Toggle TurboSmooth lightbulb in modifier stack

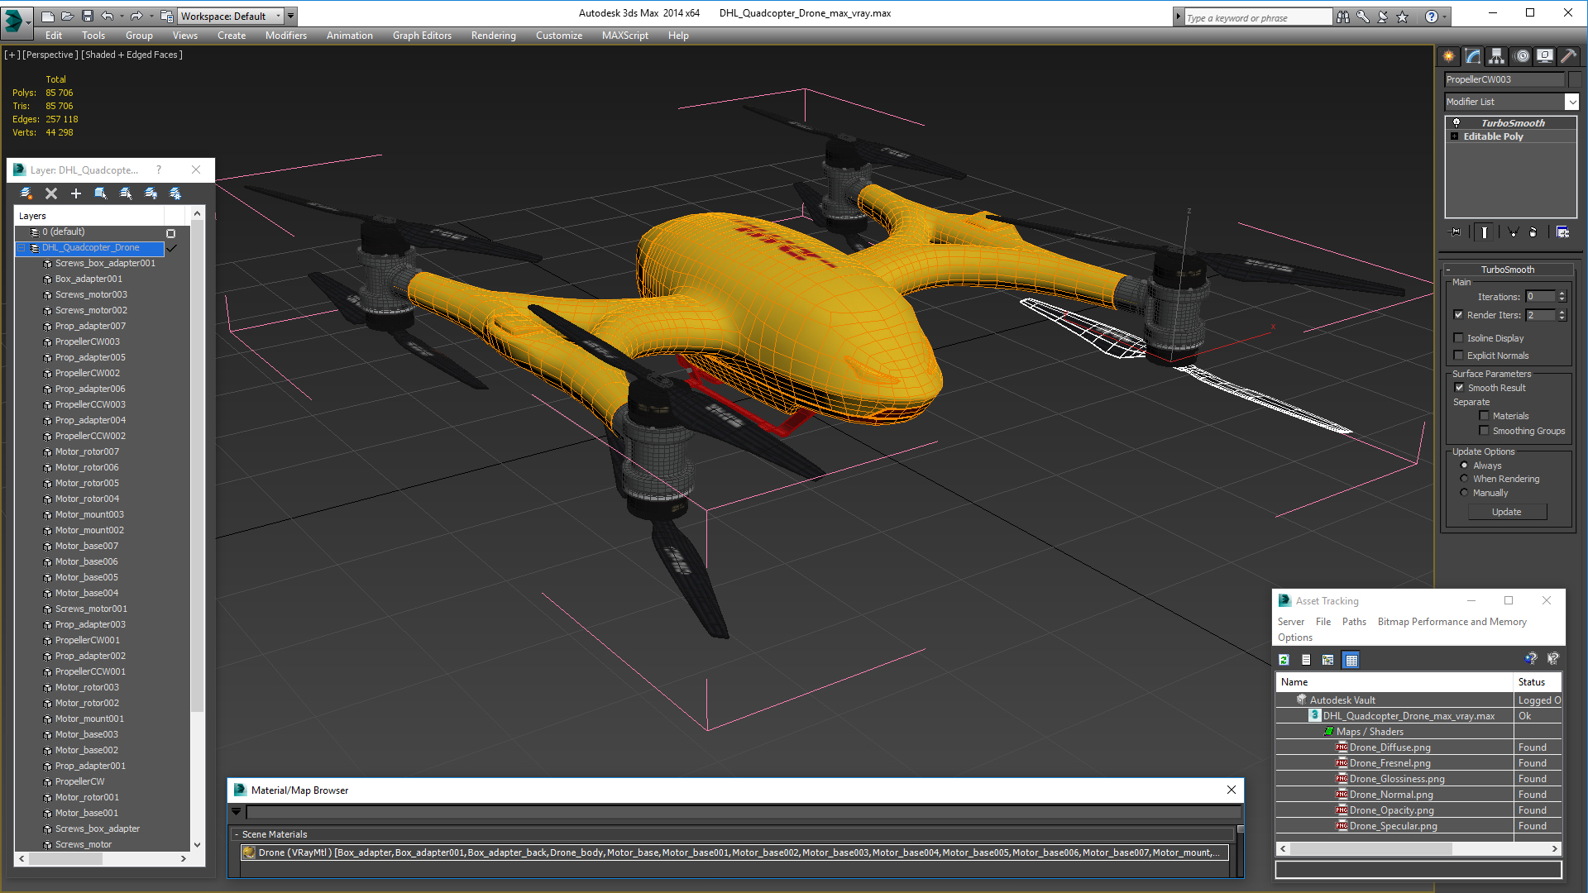pos(1456,122)
